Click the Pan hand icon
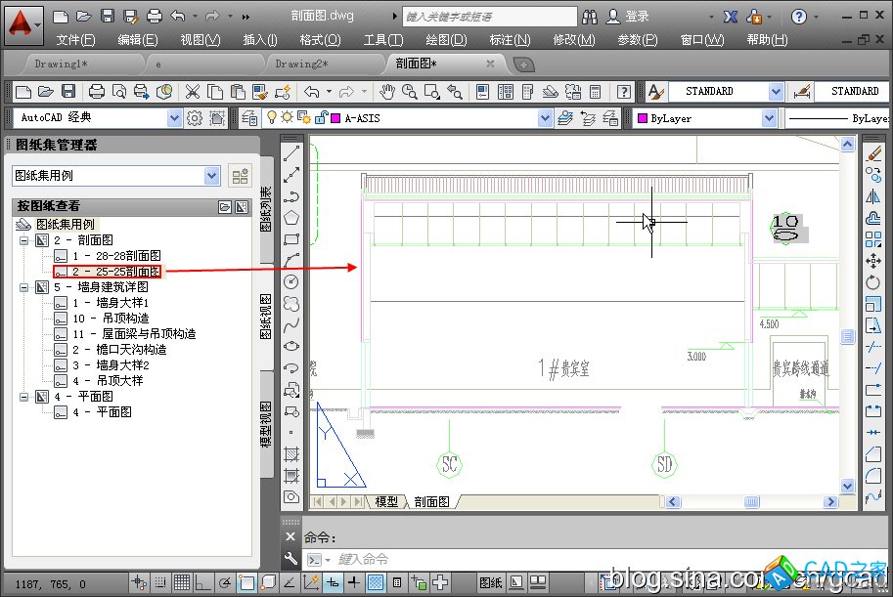 pos(387,92)
